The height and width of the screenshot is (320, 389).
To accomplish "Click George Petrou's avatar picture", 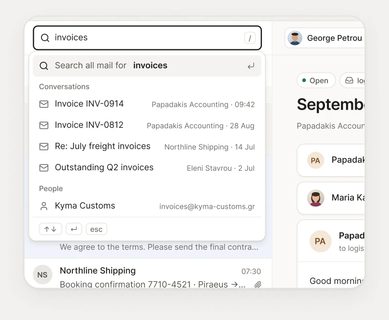I will click(x=295, y=38).
